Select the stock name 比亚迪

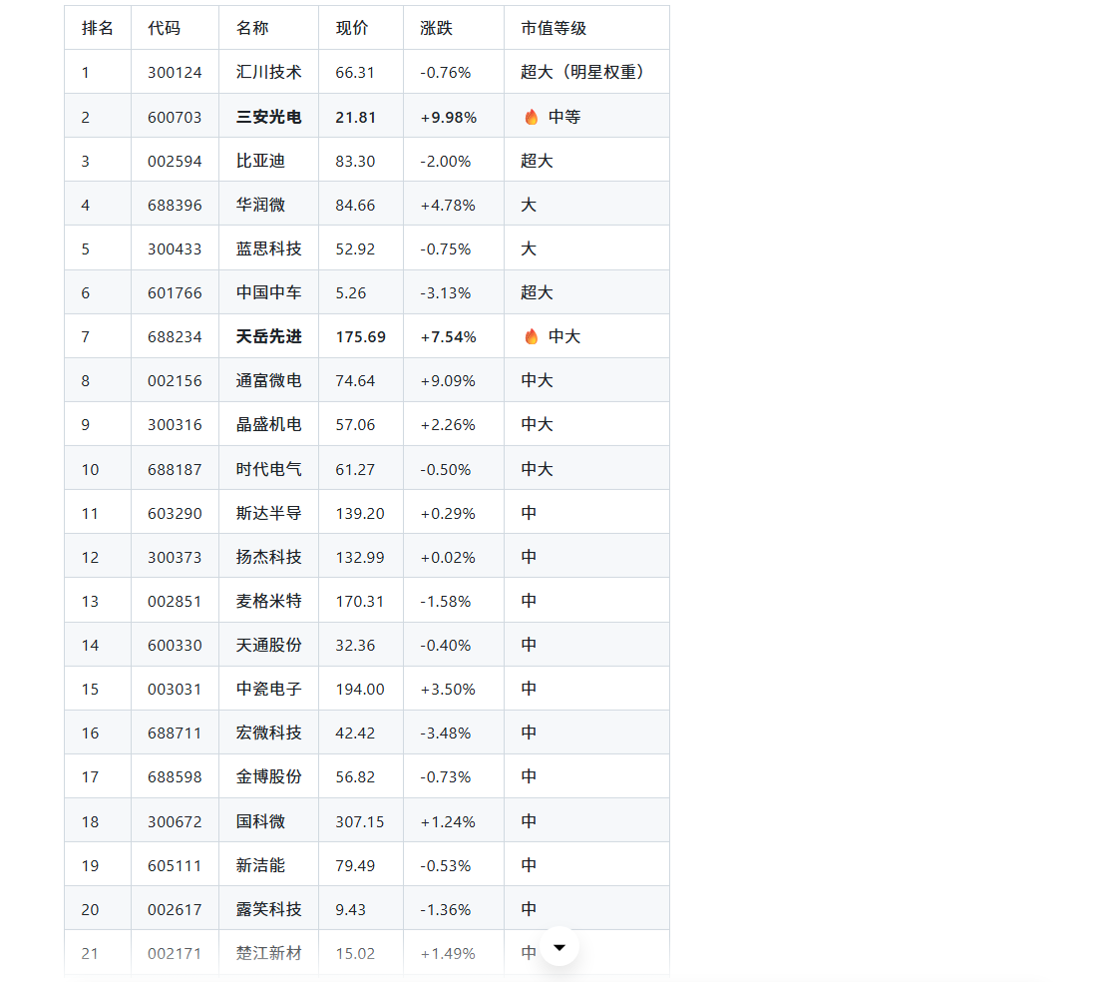[x=260, y=161]
